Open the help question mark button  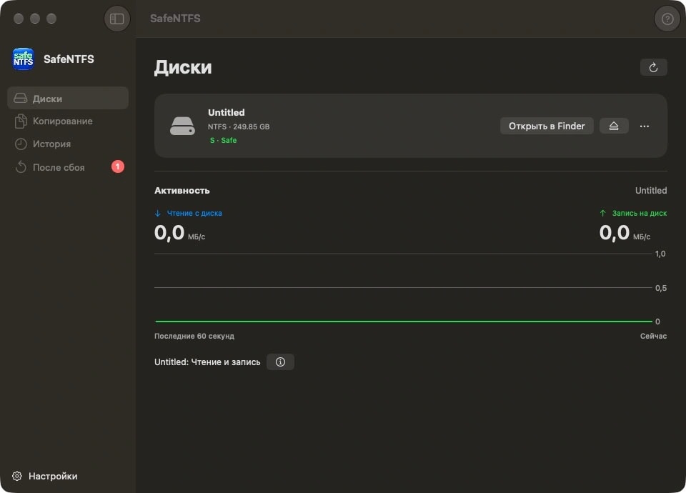(667, 19)
